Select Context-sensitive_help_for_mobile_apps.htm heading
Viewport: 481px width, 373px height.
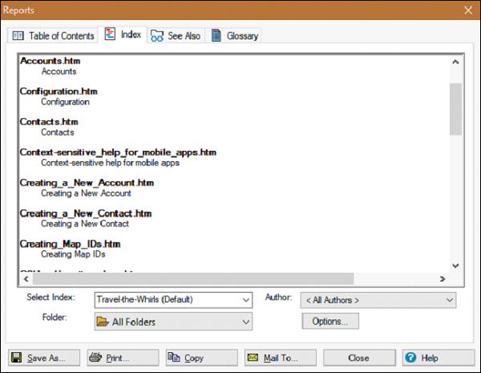(x=118, y=152)
